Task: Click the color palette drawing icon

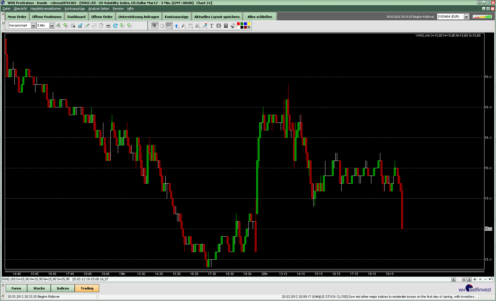Action: point(233,26)
